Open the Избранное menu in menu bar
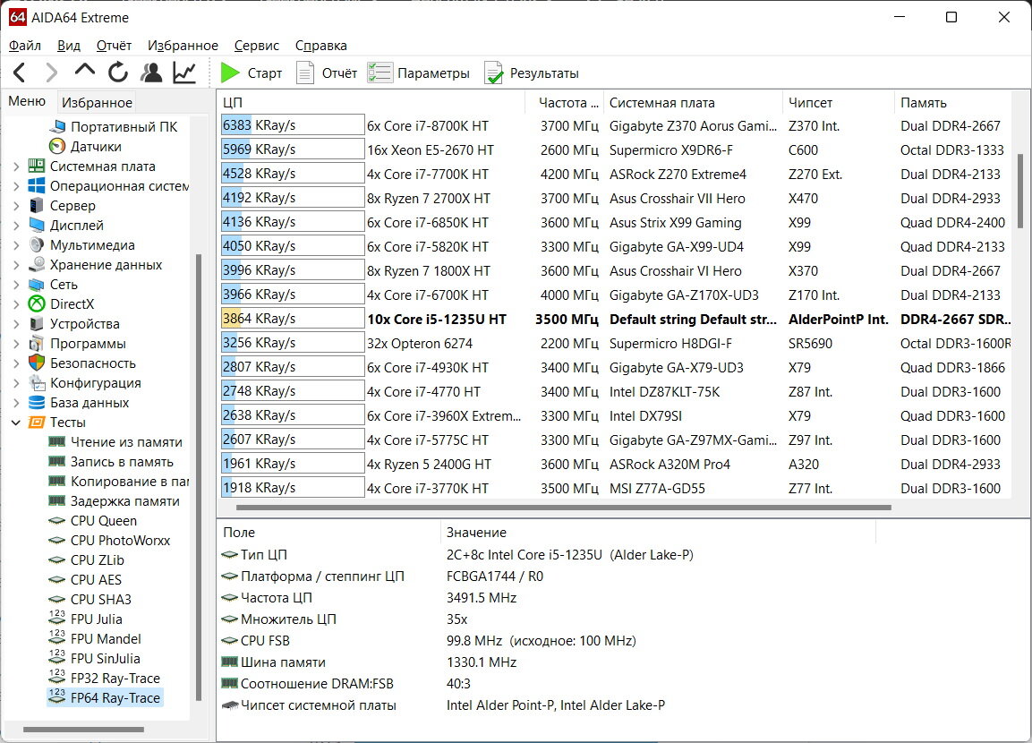 [183, 46]
